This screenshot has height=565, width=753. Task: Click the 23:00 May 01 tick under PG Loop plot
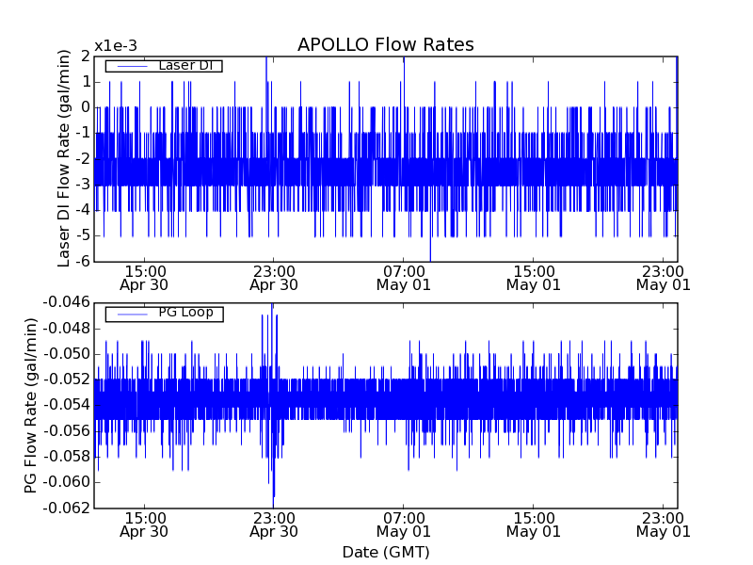pos(664,524)
